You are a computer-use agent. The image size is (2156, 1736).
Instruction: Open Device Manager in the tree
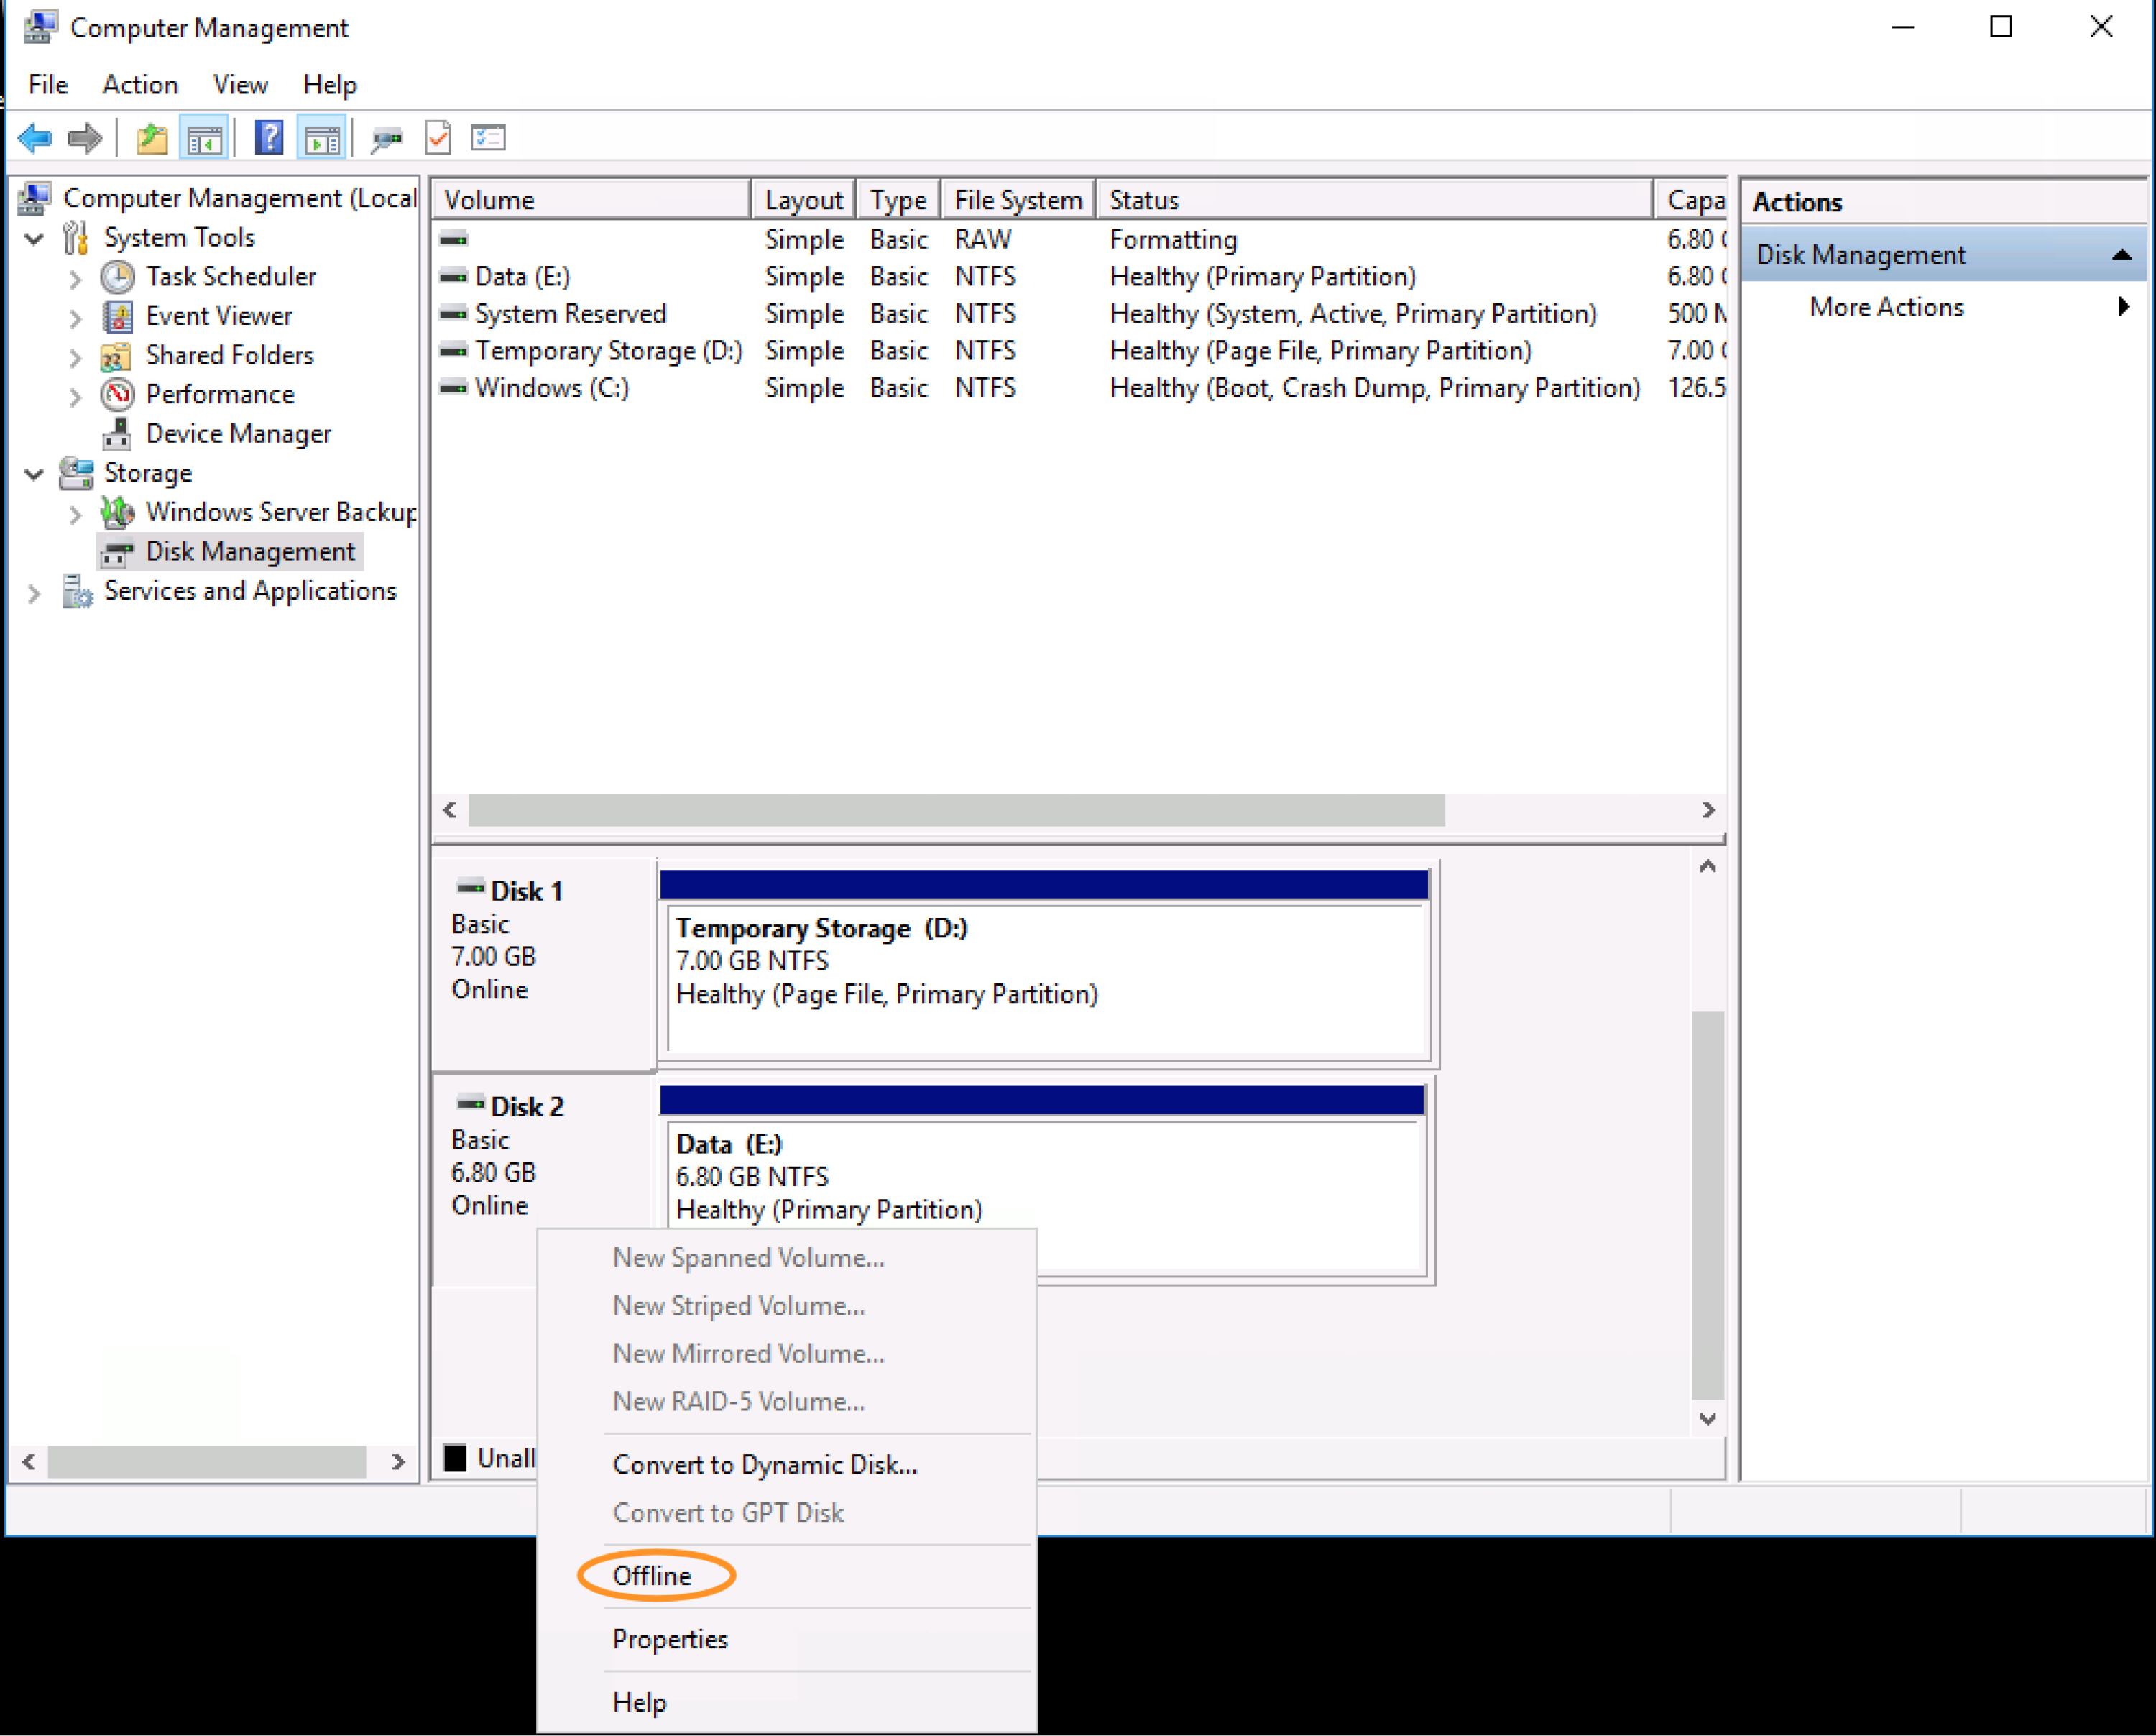[x=238, y=434]
